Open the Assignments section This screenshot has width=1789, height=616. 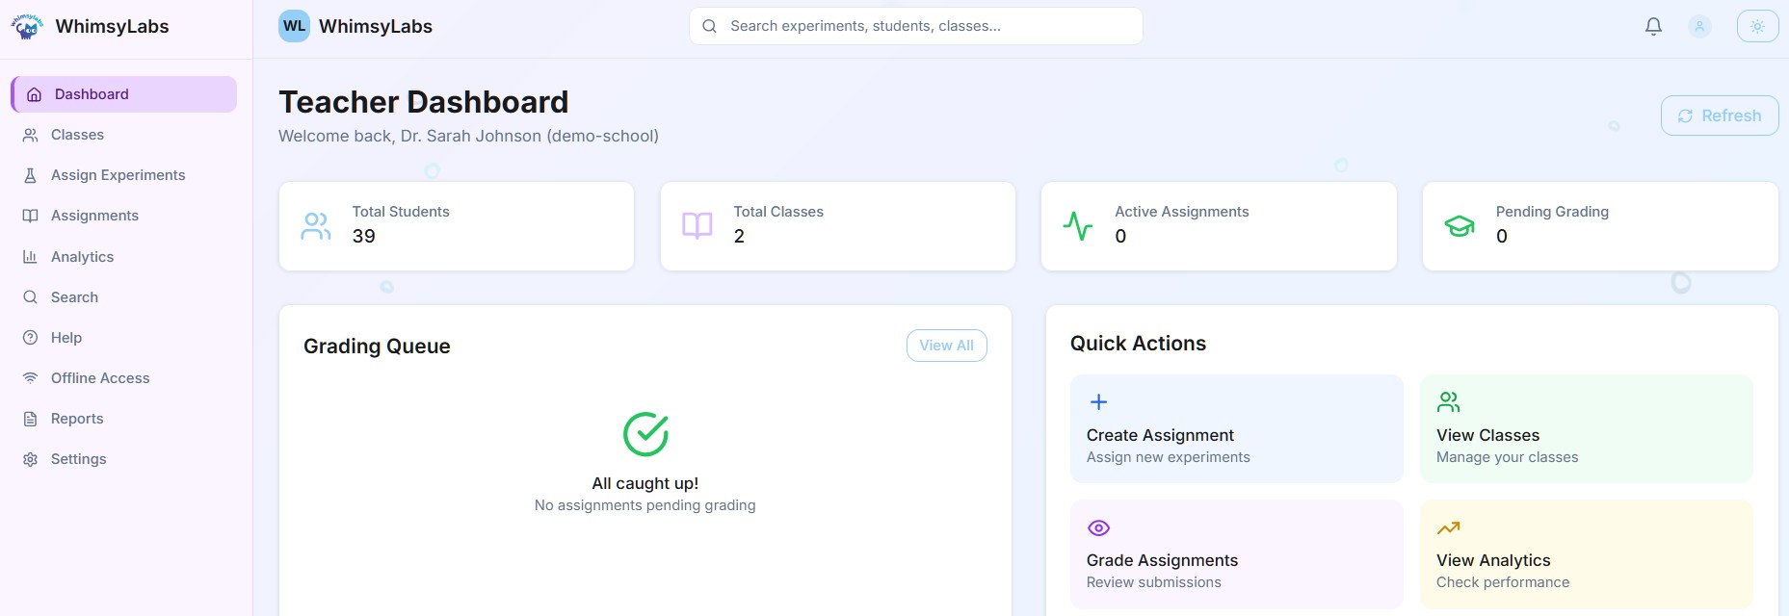92,215
